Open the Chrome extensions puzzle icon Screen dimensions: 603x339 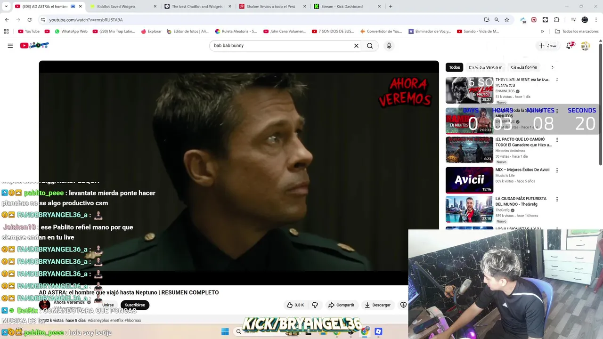[556, 20]
